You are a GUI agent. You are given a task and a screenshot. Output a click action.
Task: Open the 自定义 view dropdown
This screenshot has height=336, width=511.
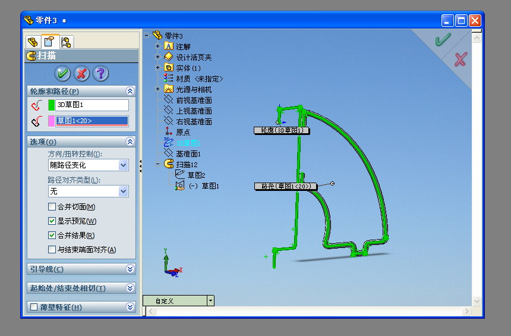point(210,300)
